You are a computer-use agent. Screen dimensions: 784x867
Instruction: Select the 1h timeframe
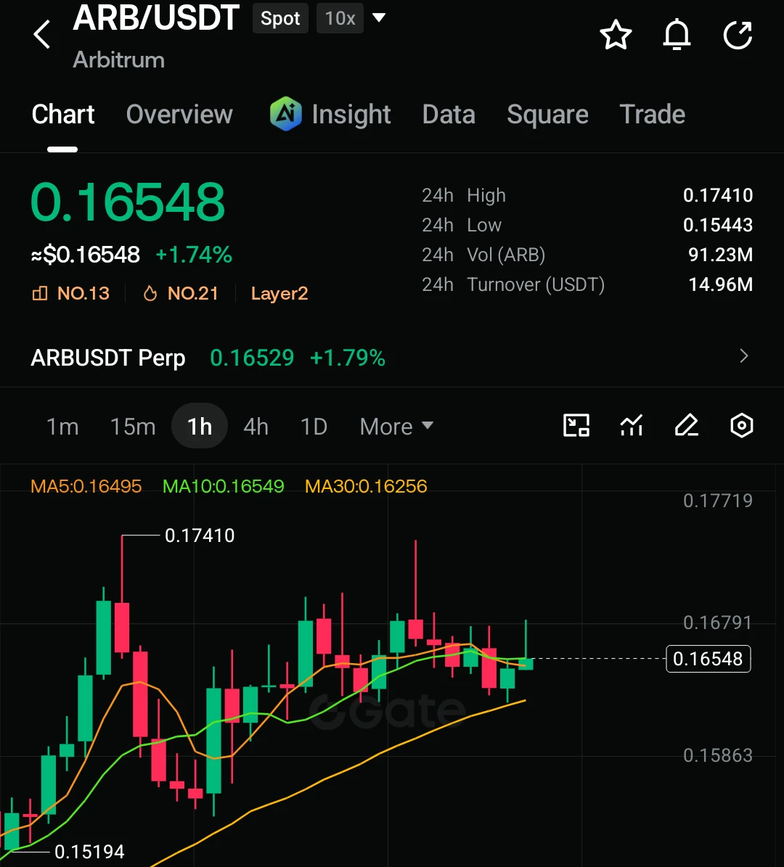tap(200, 426)
